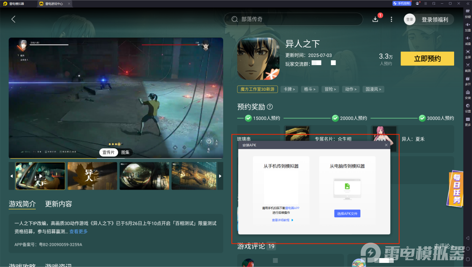The image size is (472, 267).
Task: Open 查看详细教程 link in dialog
Action: (282, 220)
